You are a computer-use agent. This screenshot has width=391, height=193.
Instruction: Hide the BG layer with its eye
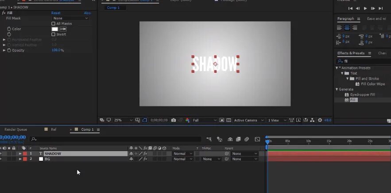pyautogui.click(x=1, y=159)
